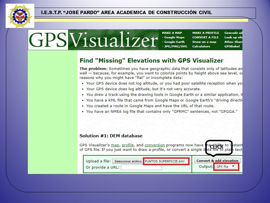Choose the Google Earth option
The image size is (270, 203).
(x=173, y=42)
